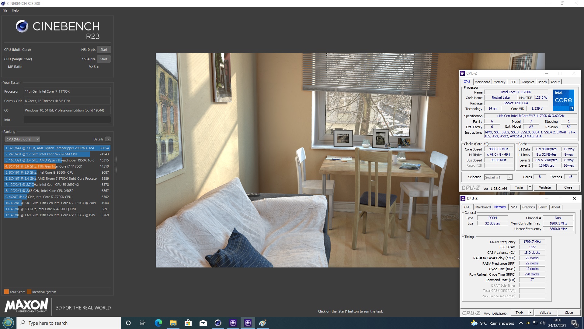
Task: Select the Threadripper 1950X ranking row
Action: click(x=57, y=160)
